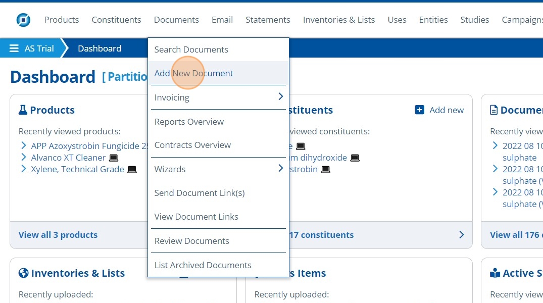Click laptop icon beside Alvanco XT Cleaner
543x303 pixels.
click(114, 158)
